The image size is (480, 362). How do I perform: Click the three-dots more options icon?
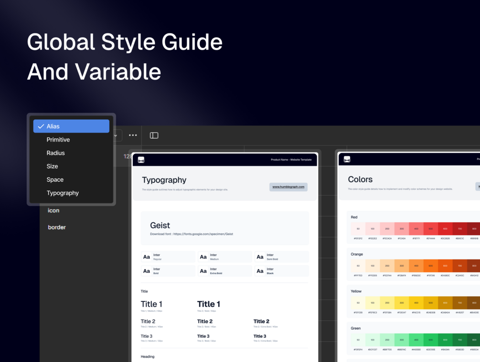(133, 135)
